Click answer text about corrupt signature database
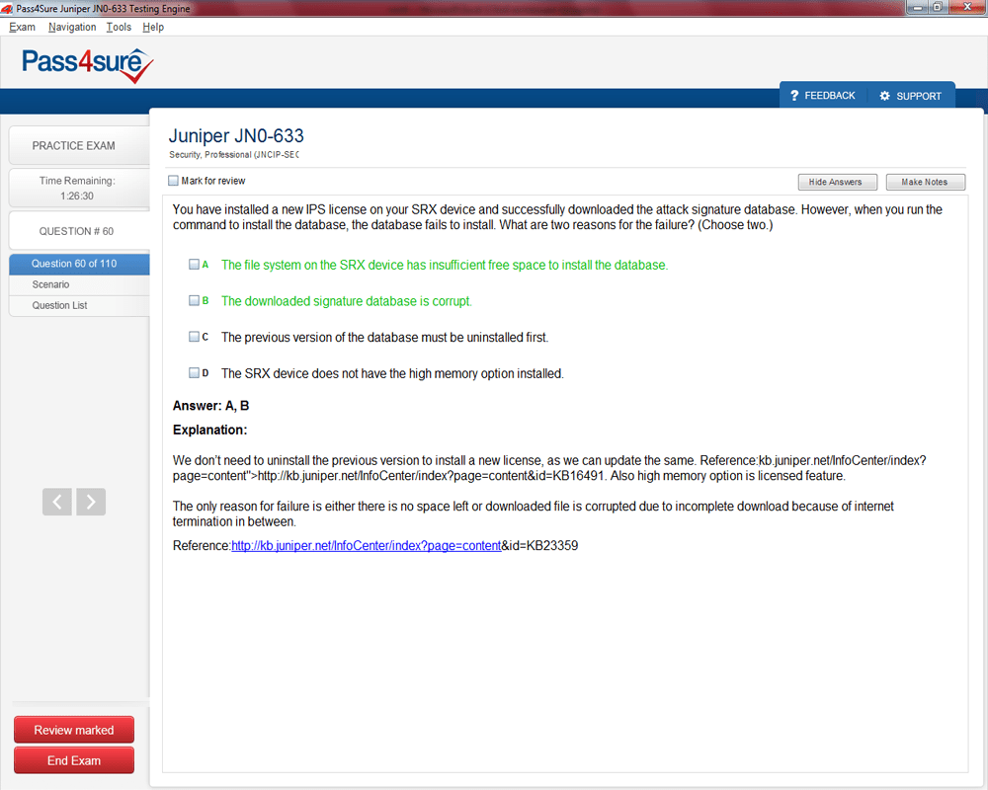The image size is (988, 790). tap(346, 301)
